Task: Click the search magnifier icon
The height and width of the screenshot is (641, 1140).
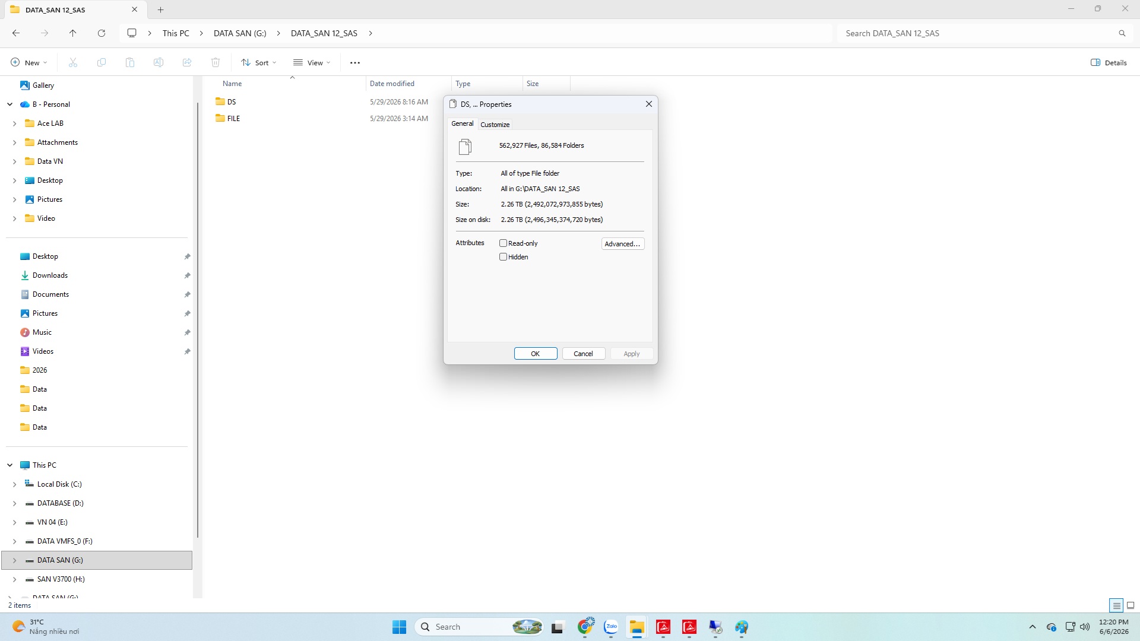Action: 1122,33
